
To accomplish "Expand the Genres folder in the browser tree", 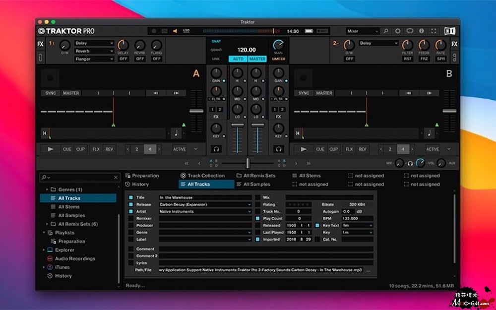I will [48, 189].
